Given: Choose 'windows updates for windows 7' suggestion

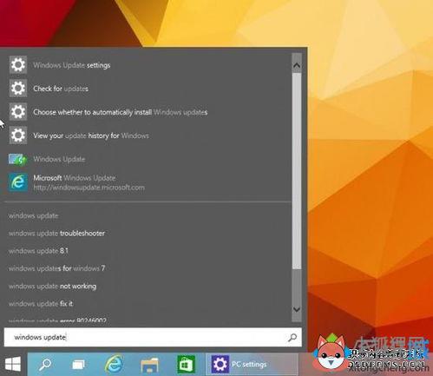Looking at the screenshot, I should click(56, 268).
